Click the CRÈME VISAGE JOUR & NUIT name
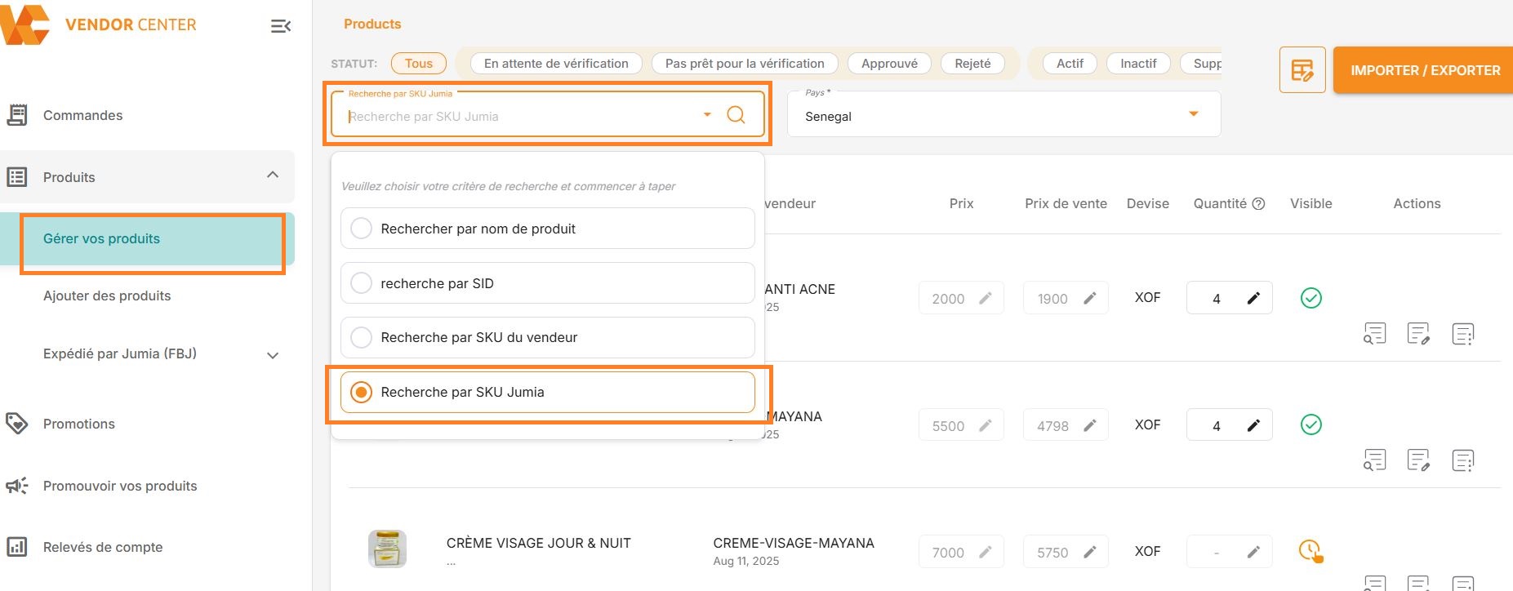1513x591 pixels. 538,543
